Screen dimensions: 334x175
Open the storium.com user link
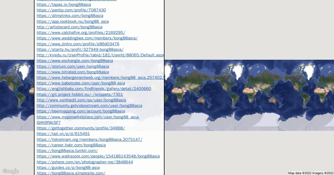(73, 66)
